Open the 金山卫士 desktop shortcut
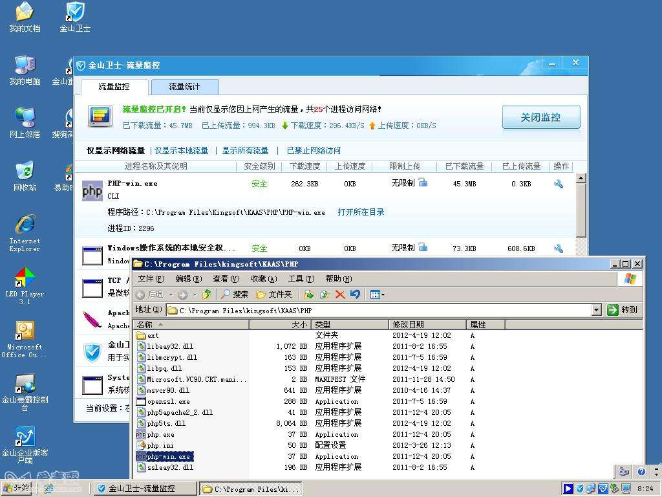The image size is (662, 497). 75,17
